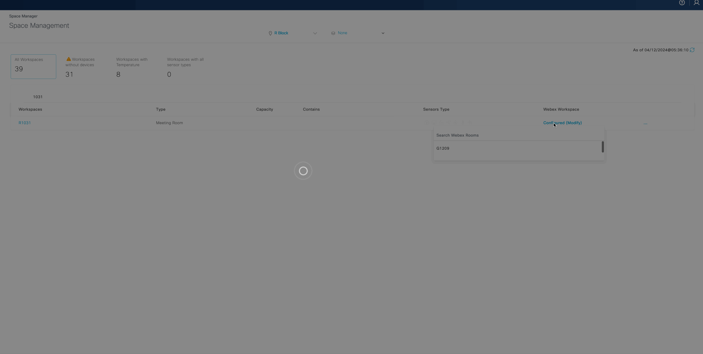Viewport: 703px width, 354px height.
Task: Select G1209 from Webex rooms list
Action: click(443, 148)
